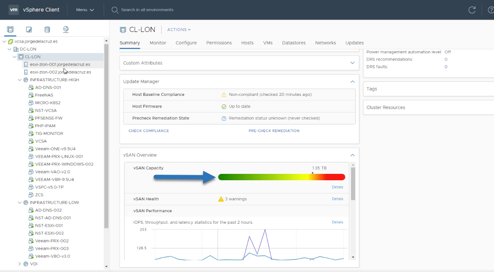
Task: Switch to the Configure tab
Action: (x=186, y=43)
